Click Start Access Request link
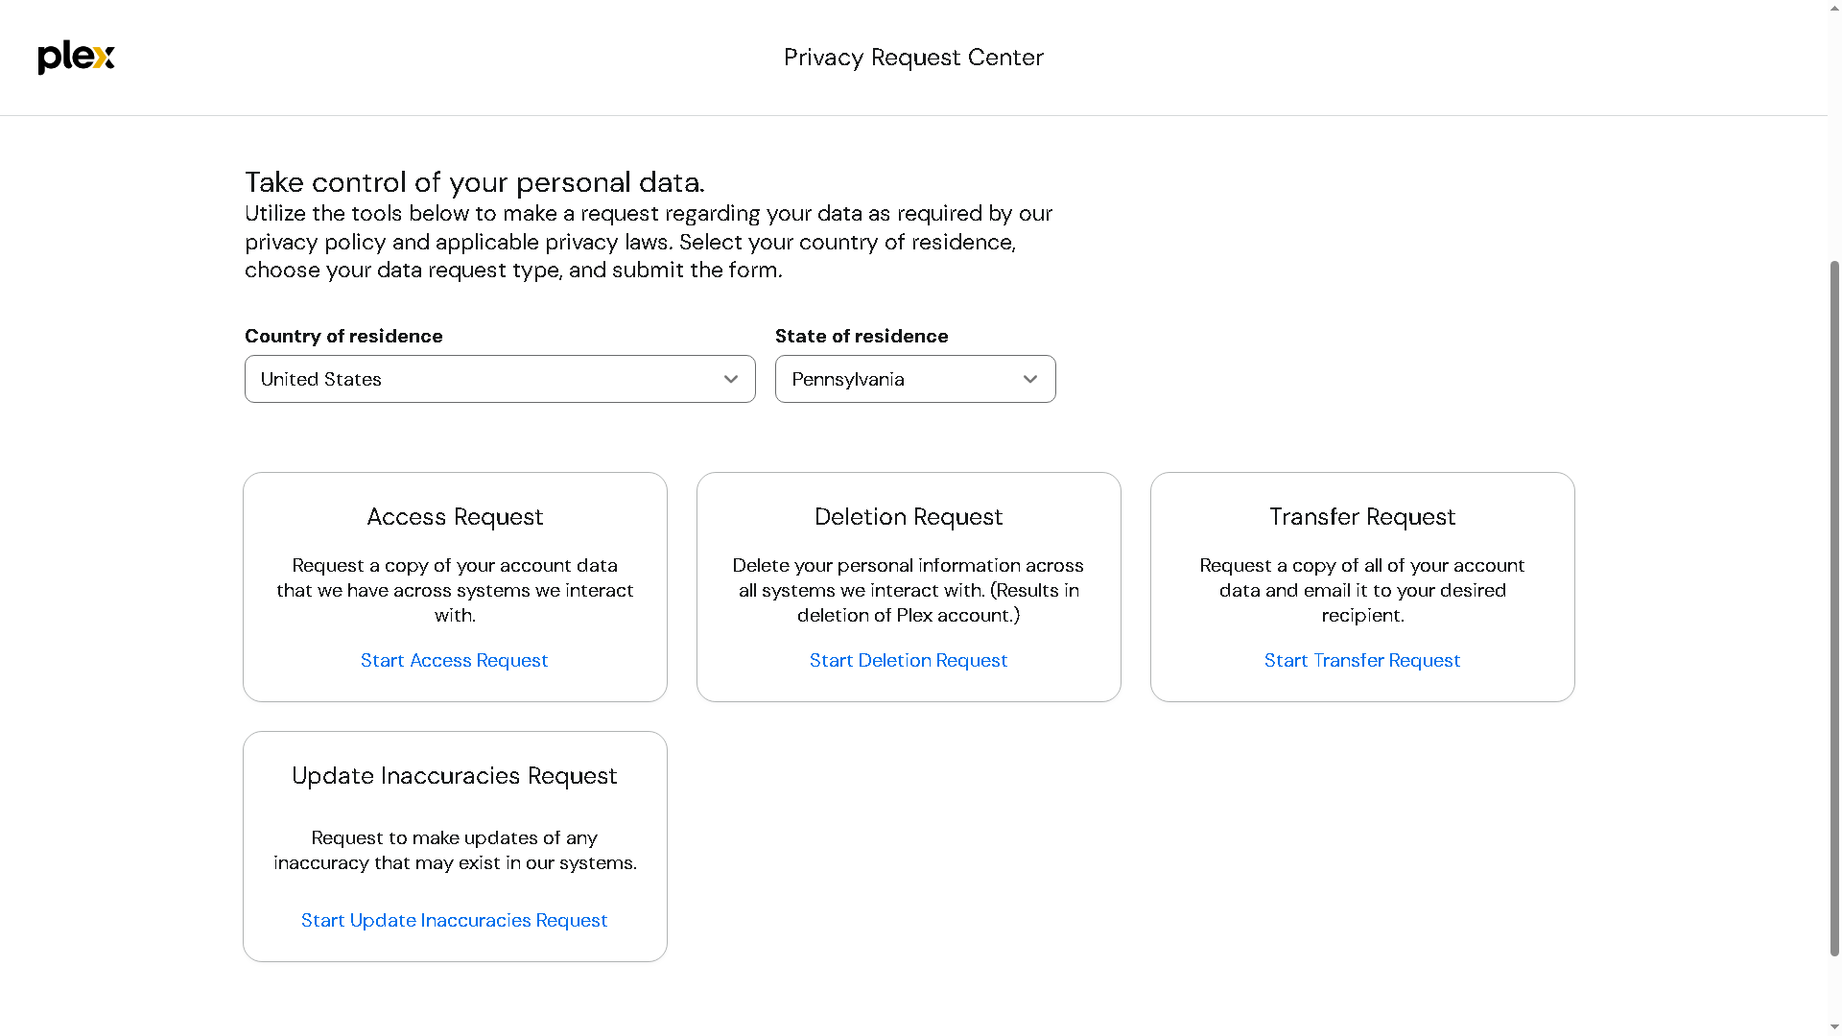 pyautogui.click(x=454, y=660)
